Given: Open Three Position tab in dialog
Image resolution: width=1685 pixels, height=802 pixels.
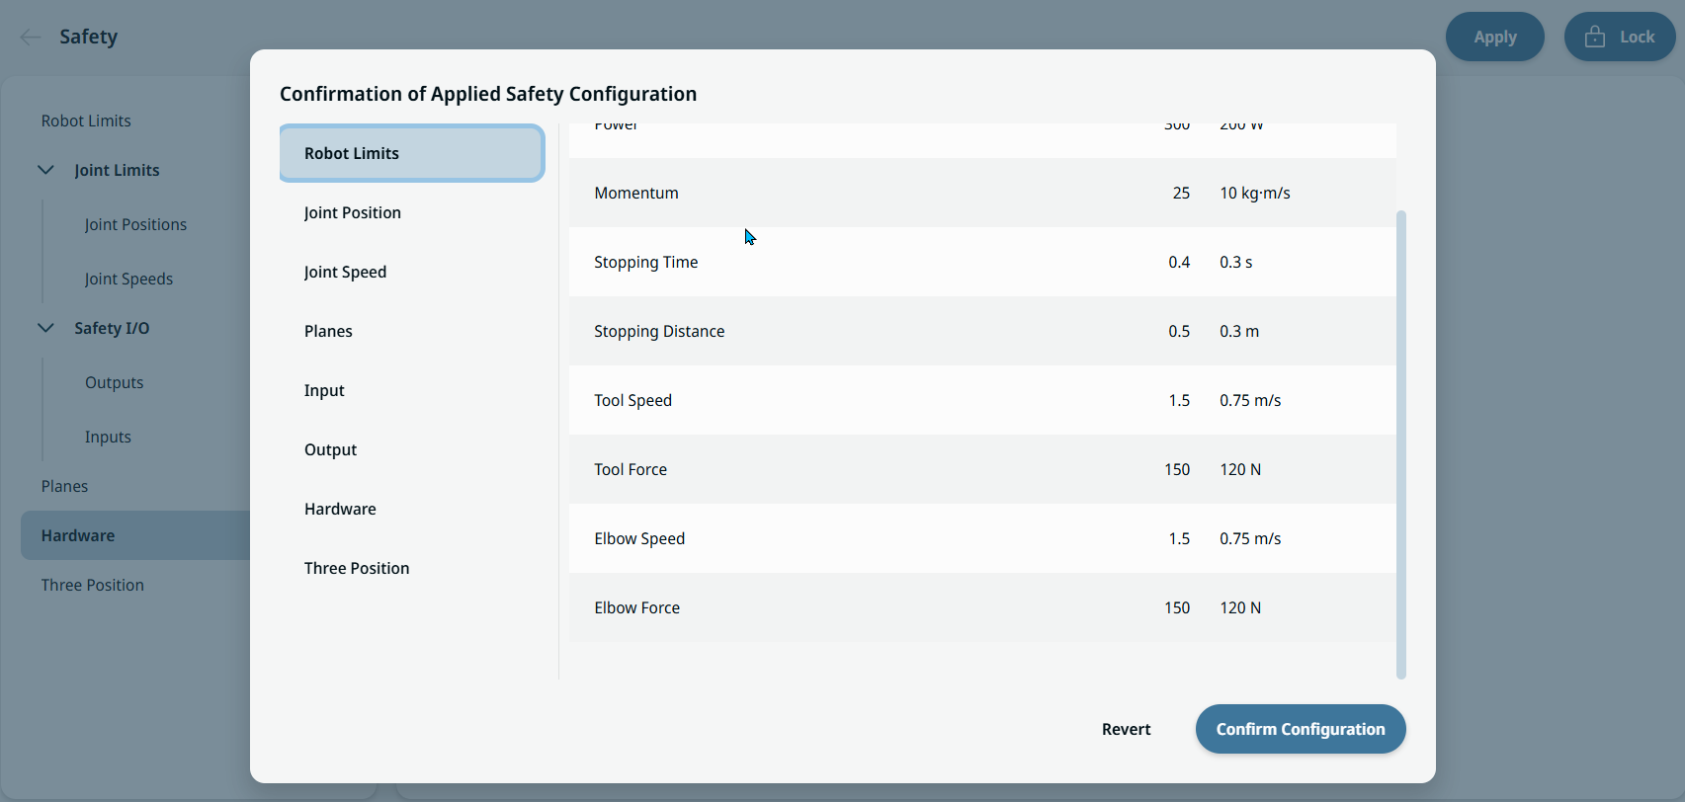Looking at the screenshot, I should (x=357, y=568).
